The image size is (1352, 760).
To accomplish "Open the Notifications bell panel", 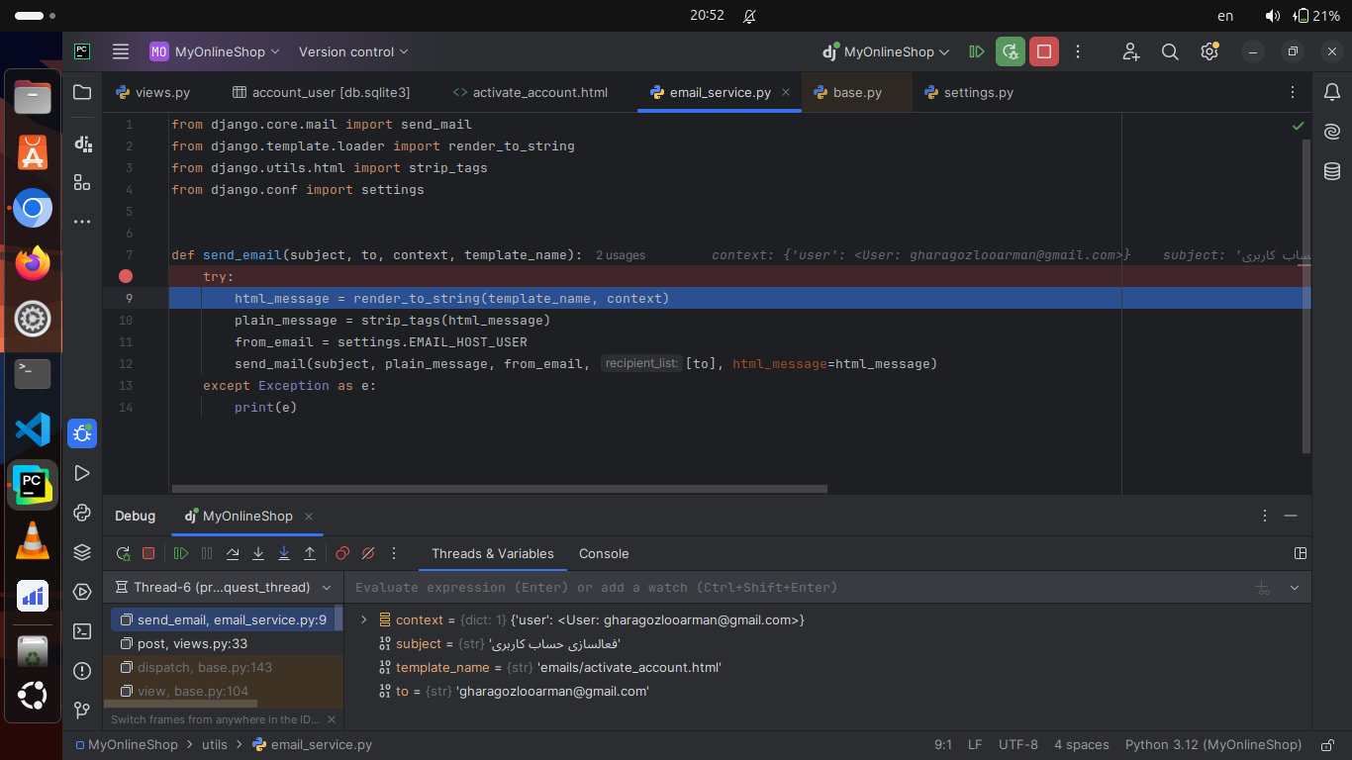I will 1332,92.
